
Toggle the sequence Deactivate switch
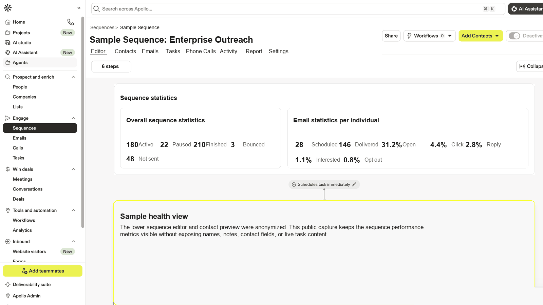[x=514, y=36]
